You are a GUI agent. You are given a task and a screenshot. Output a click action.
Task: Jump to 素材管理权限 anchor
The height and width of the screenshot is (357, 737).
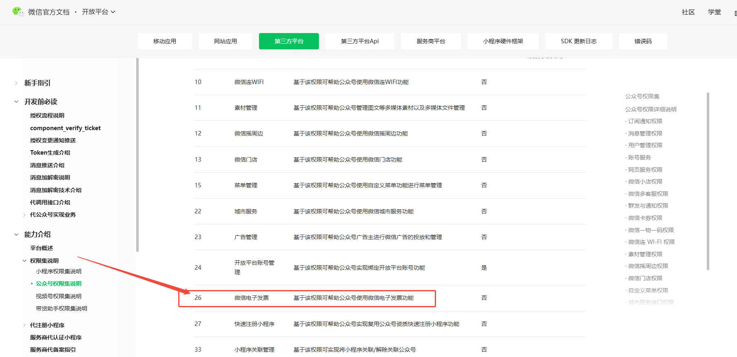pos(645,254)
